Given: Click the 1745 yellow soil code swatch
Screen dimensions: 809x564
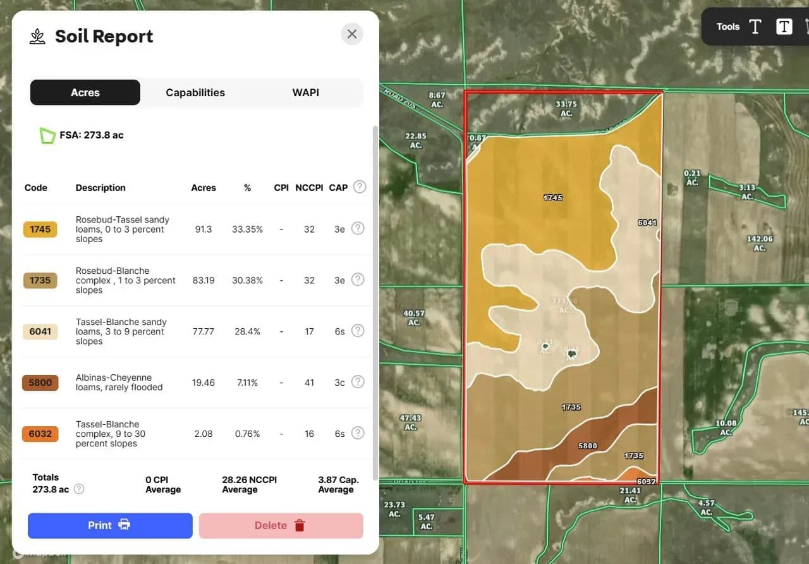Looking at the screenshot, I should [x=40, y=230].
